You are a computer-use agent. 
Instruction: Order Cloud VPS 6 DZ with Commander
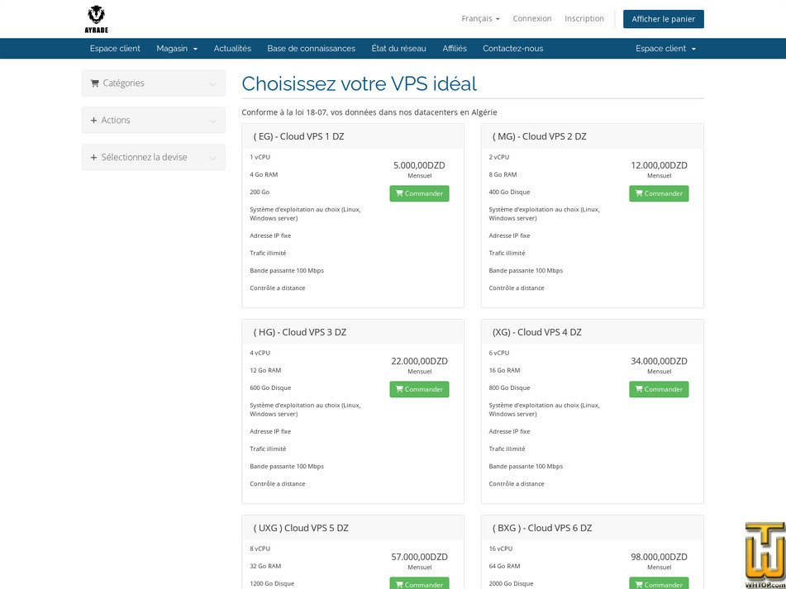click(659, 583)
